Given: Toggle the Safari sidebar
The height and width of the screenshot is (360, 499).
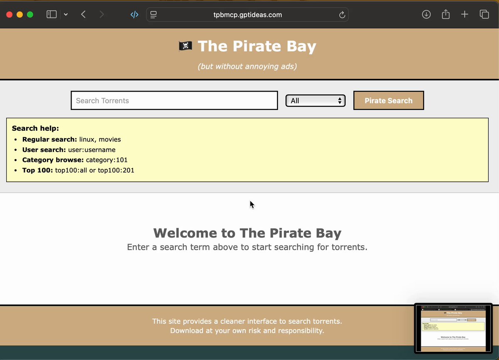Looking at the screenshot, I should (52, 15).
